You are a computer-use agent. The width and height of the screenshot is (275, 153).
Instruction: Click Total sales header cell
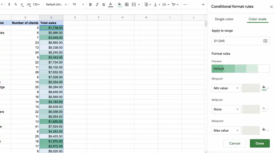[51, 23]
